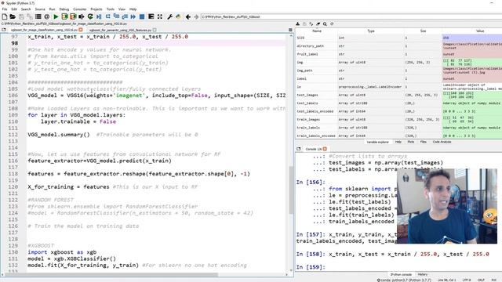Remove all variables with eraser icon
Screen dimensions: 502x282
pos(318,24)
